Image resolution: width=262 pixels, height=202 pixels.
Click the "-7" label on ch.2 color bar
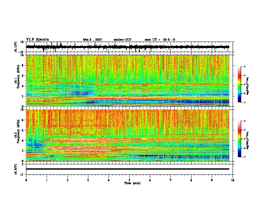[x=244, y=157]
